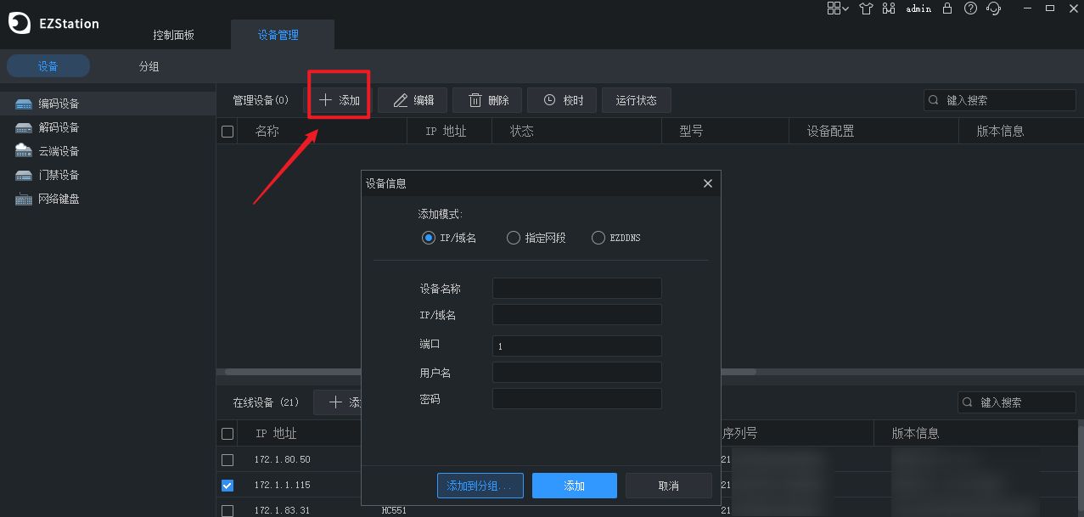Click IP address 172.1.80.50
Viewport: 1084px width, 517px height.
(283, 459)
